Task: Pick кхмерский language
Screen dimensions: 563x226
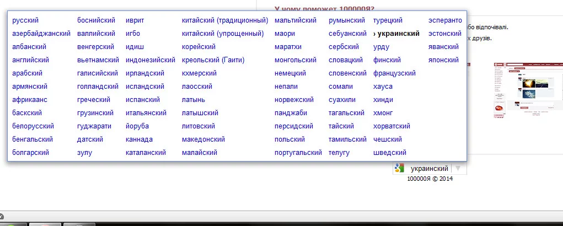Action: tap(199, 73)
